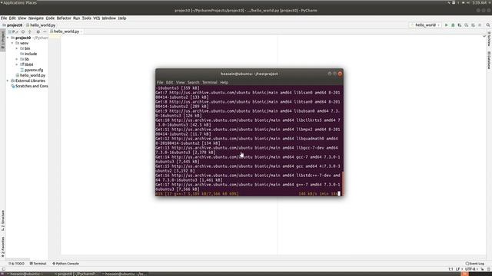
Task: Click the disabled Stop icon in toolbar
Action: pos(480,25)
